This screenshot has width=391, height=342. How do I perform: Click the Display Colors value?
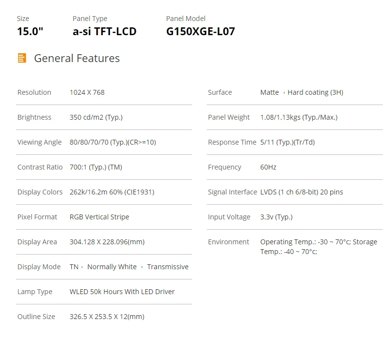pyautogui.click(x=112, y=192)
